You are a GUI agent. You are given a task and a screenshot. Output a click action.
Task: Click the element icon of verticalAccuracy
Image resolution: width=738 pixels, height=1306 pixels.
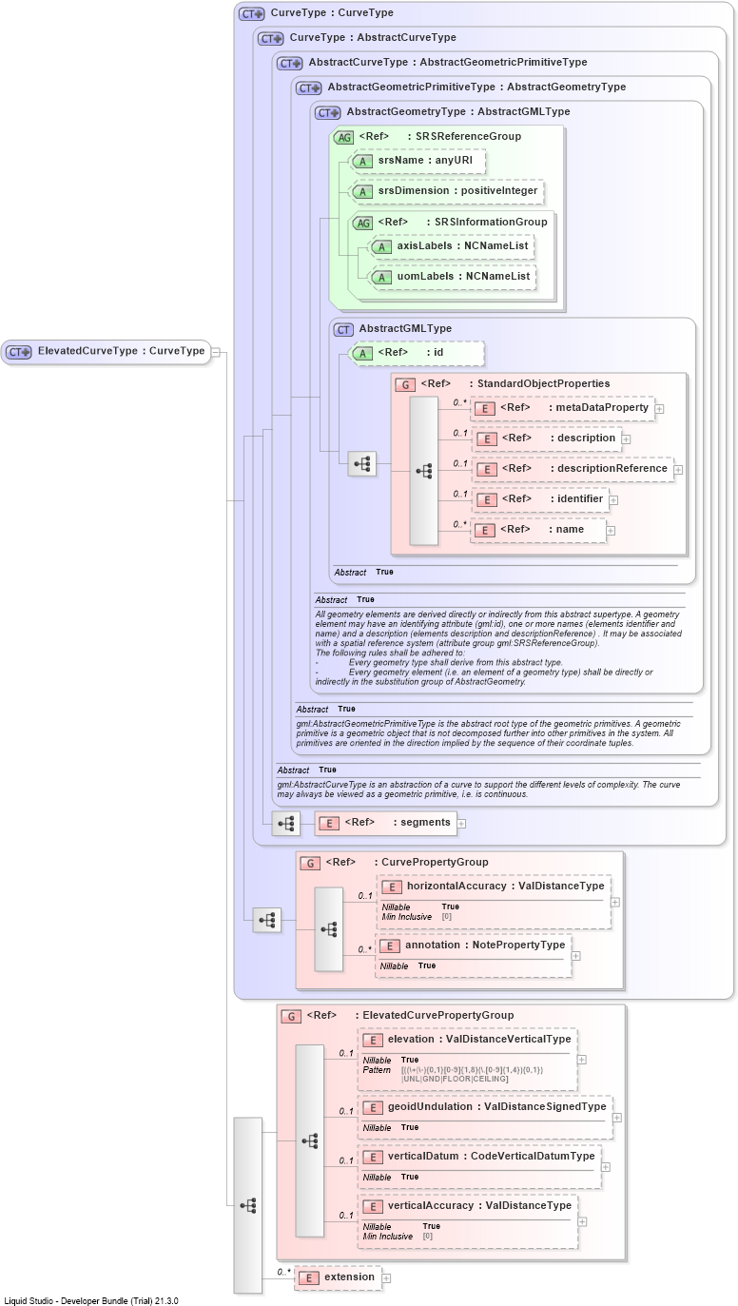pos(373,1206)
